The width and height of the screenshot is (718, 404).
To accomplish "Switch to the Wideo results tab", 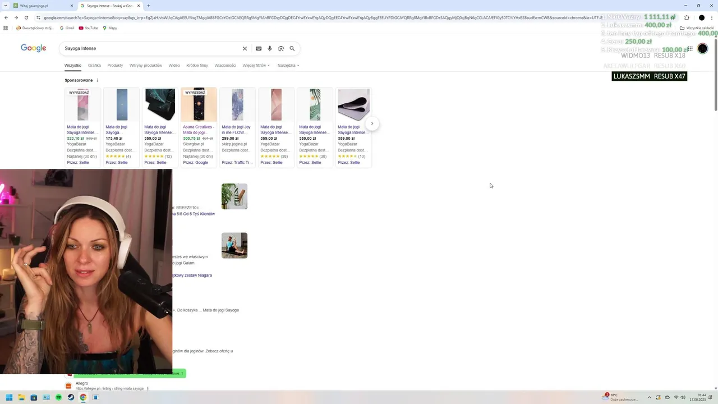I will click(x=174, y=66).
